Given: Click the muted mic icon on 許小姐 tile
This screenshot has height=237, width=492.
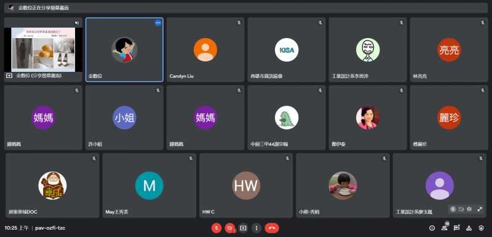Looking at the screenshot, I should point(158,90).
